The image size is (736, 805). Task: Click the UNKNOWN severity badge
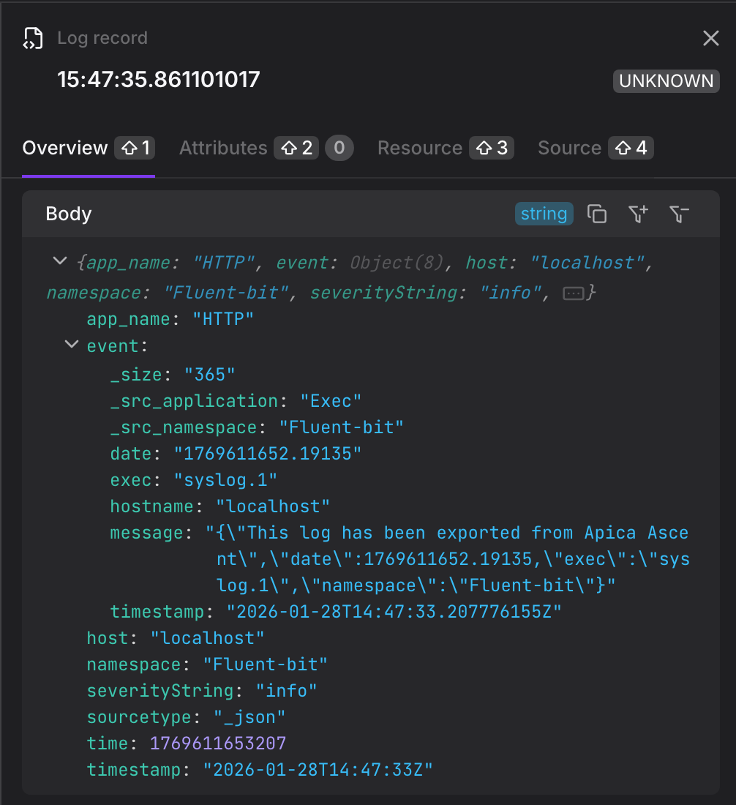click(666, 80)
